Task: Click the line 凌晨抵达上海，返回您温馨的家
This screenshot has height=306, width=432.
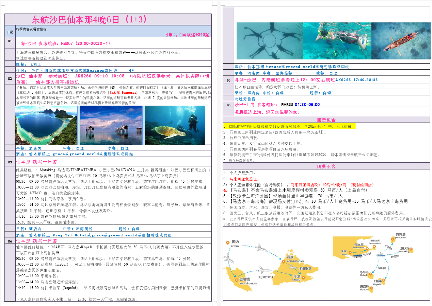Action: click(x=267, y=112)
